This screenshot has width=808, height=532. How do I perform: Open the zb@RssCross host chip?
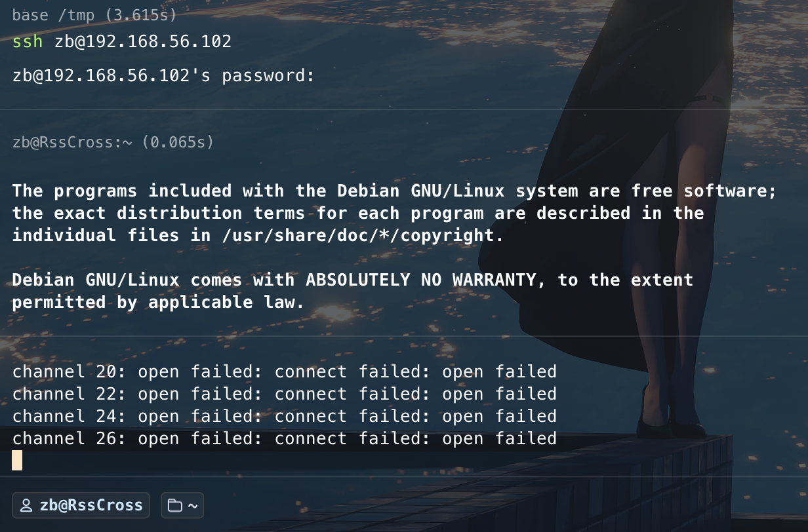pyautogui.click(x=81, y=505)
